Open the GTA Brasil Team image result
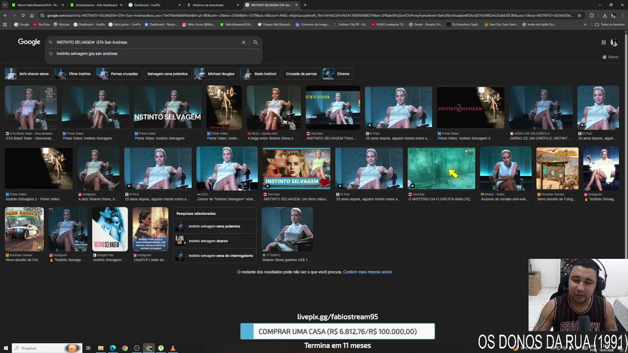 pos(31,108)
